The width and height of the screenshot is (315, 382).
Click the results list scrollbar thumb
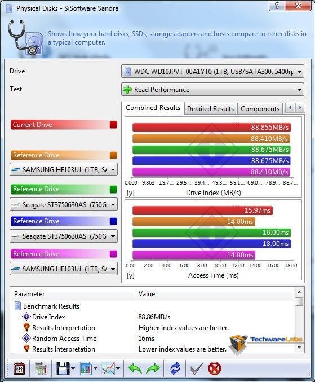[x=299, y=301]
